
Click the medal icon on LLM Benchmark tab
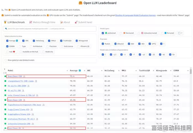[5, 22]
